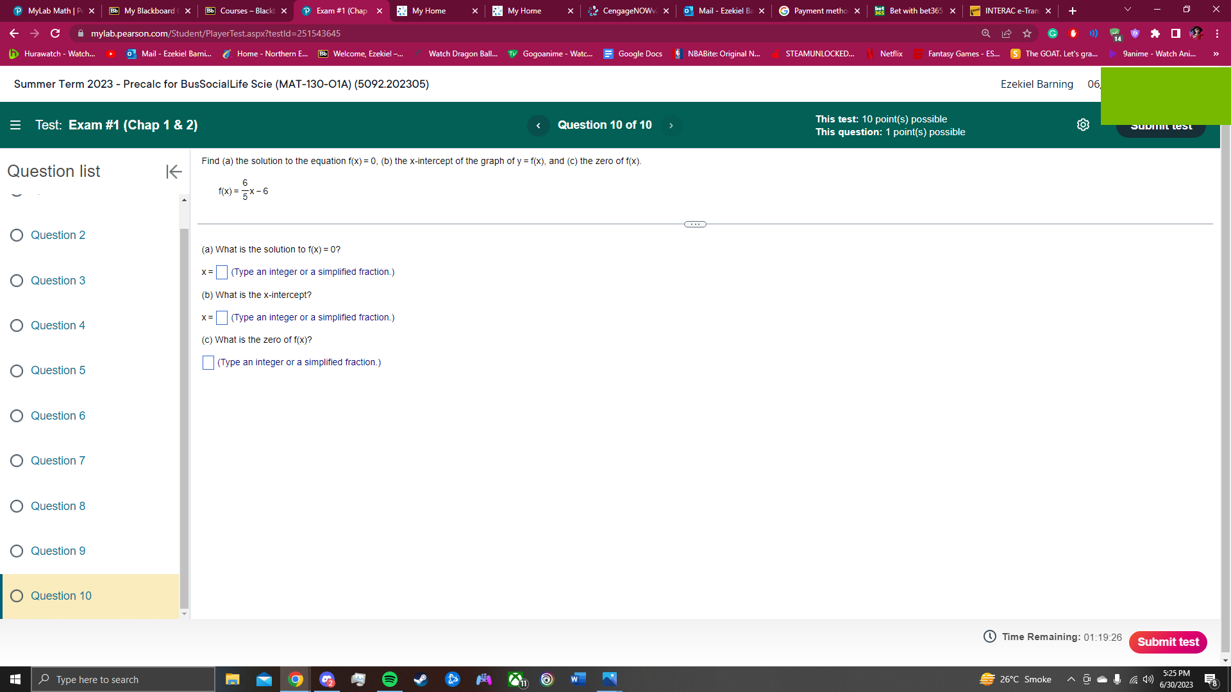The height and width of the screenshot is (692, 1231).
Task: Open the browser profile dropdown chevron
Action: tap(1126, 10)
